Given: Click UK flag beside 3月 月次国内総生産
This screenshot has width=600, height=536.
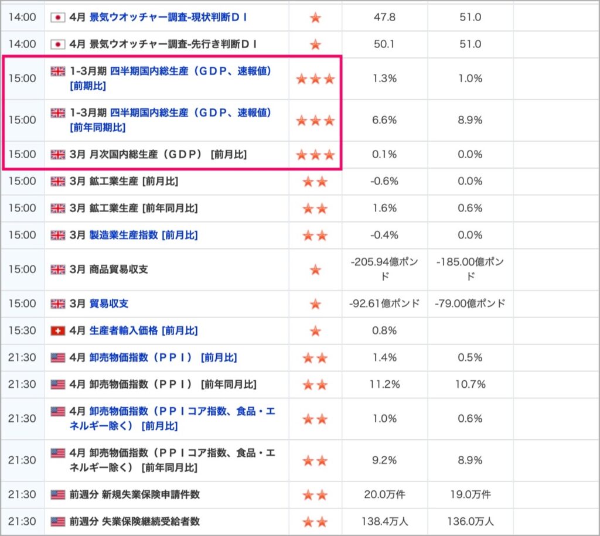Looking at the screenshot, I should click(x=58, y=155).
